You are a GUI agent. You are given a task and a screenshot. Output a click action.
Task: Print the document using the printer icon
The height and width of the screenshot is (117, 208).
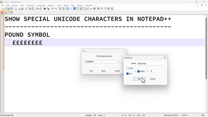coord(22,9)
